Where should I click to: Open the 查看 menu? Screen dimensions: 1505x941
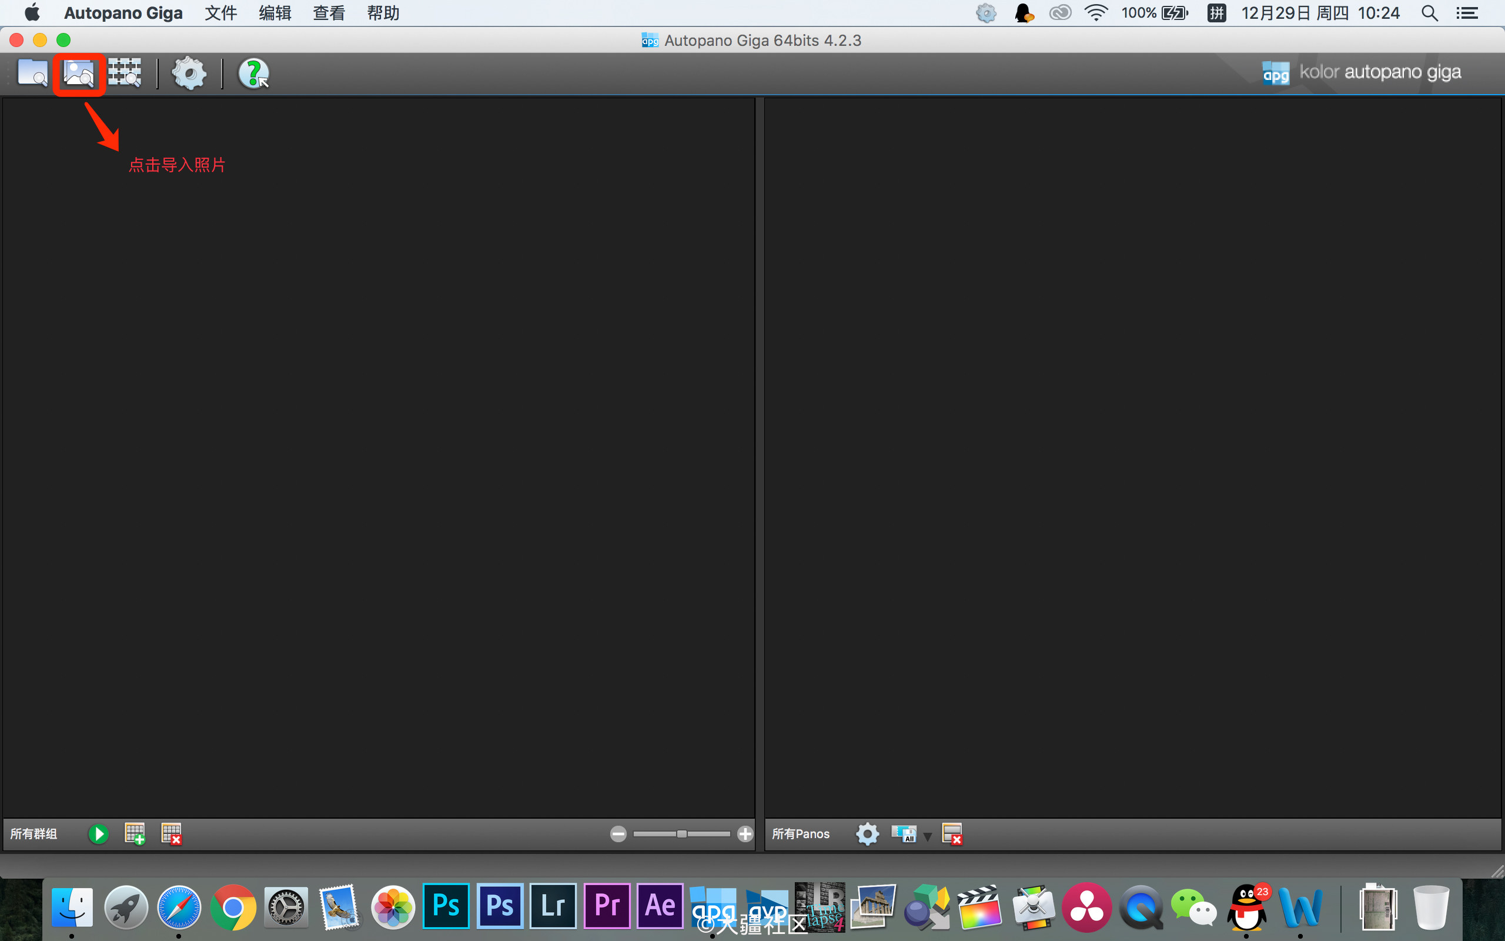coord(329,13)
